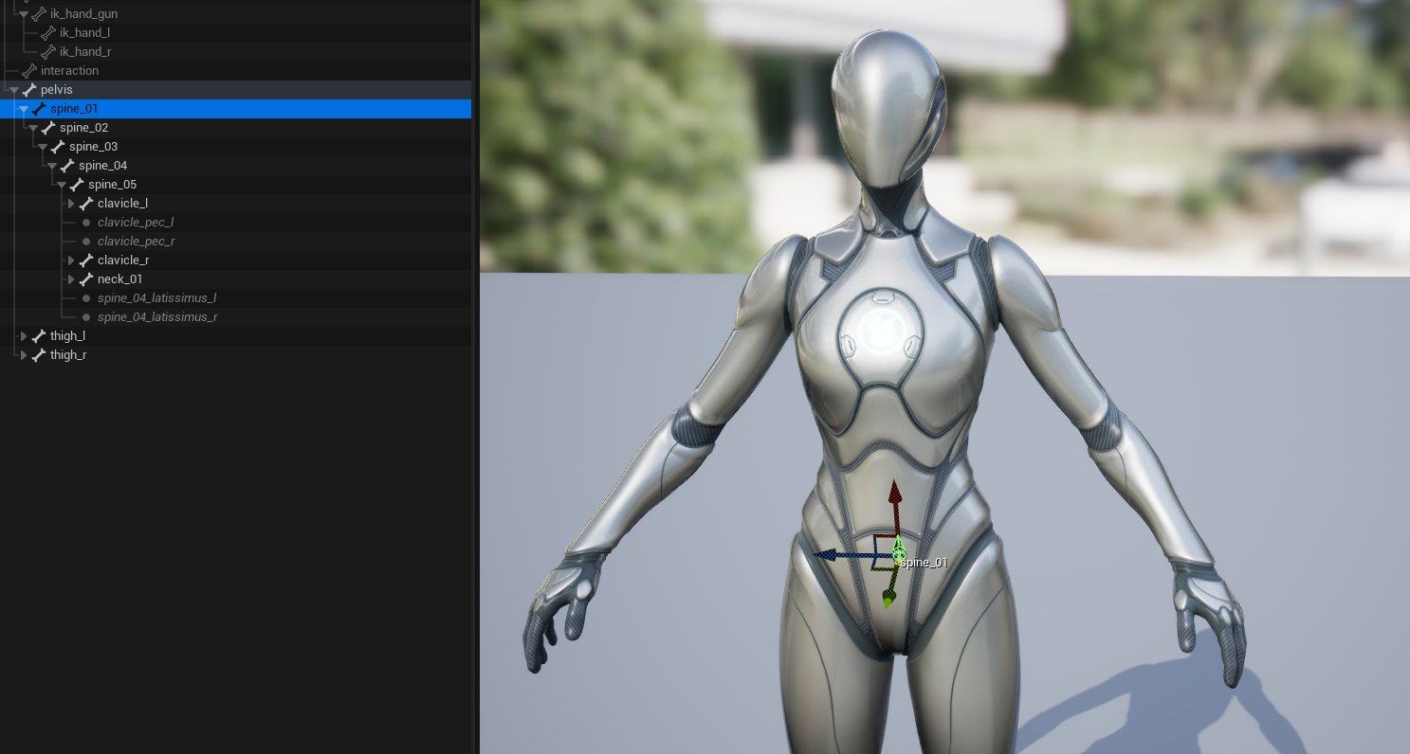Click the bone icon beside neck_01
The height and width of the screenshot is (754, 1410).
[86, 279]
